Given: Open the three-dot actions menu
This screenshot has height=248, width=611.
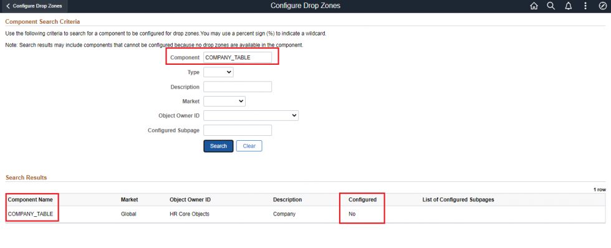Looking at the screenshot, I should point(585,6).
